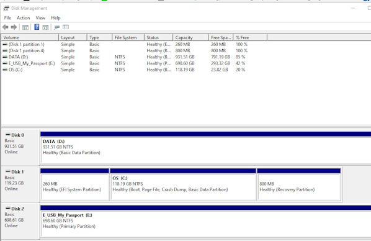
Task: Sort by the Free Spa... column header
Action: [221, 37]
